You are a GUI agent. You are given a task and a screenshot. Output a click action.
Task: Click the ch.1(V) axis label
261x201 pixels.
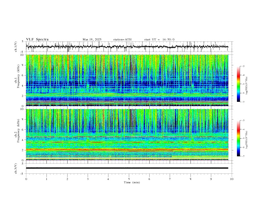click(x=16, y=47)
